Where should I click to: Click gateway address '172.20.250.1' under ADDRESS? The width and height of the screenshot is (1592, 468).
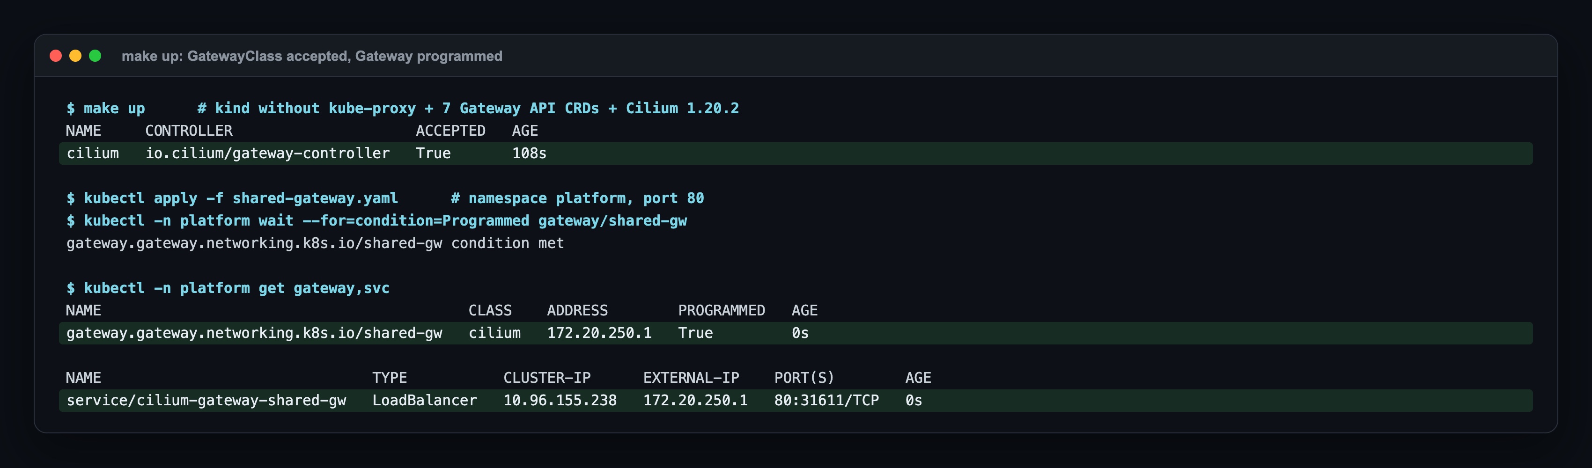tap(599, 333)
